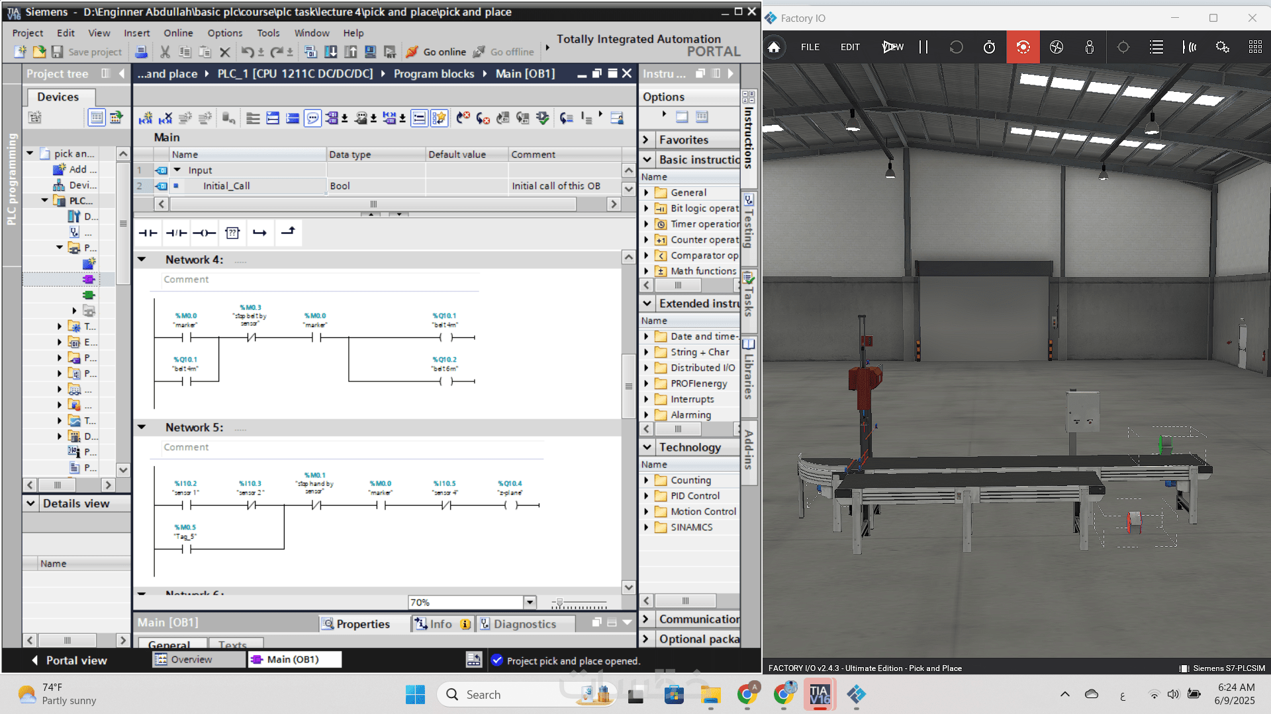
Task: Open the Factory IO sensors icon
Action: point(1190,47)
